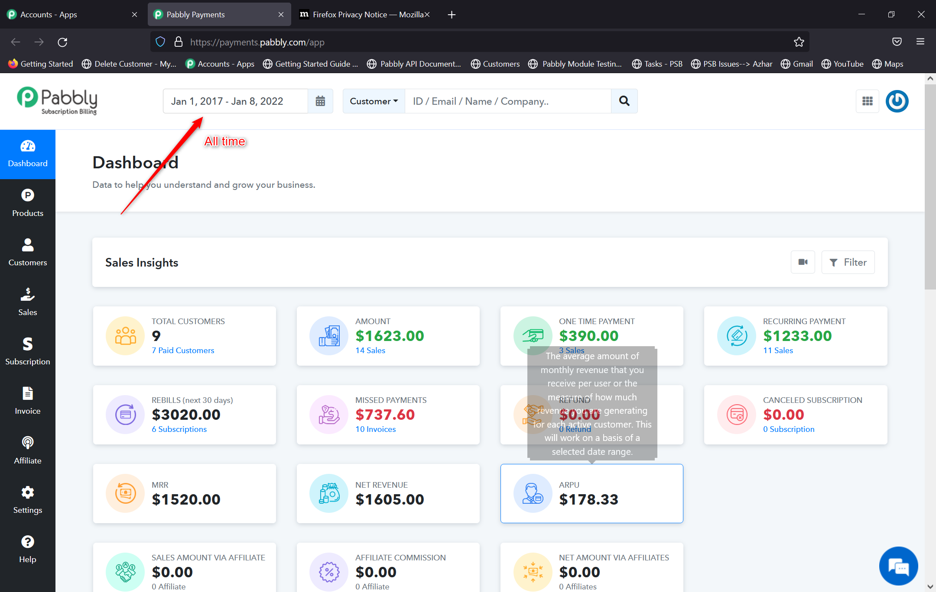Screen dimensions: 936x592
Task: Open the 11 Sales link
Action: pos(778,351)
